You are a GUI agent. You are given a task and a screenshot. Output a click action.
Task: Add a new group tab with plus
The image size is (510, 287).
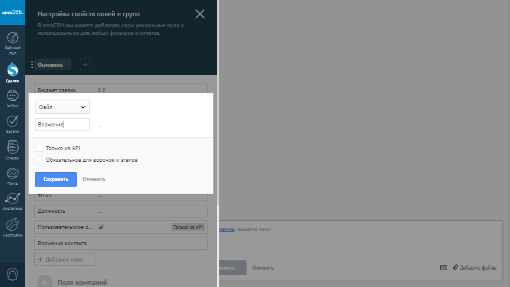coord(85,65)
